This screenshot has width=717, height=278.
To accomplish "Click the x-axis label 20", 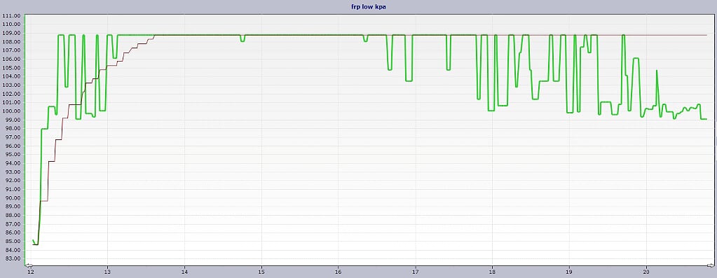I will point(646,272).
